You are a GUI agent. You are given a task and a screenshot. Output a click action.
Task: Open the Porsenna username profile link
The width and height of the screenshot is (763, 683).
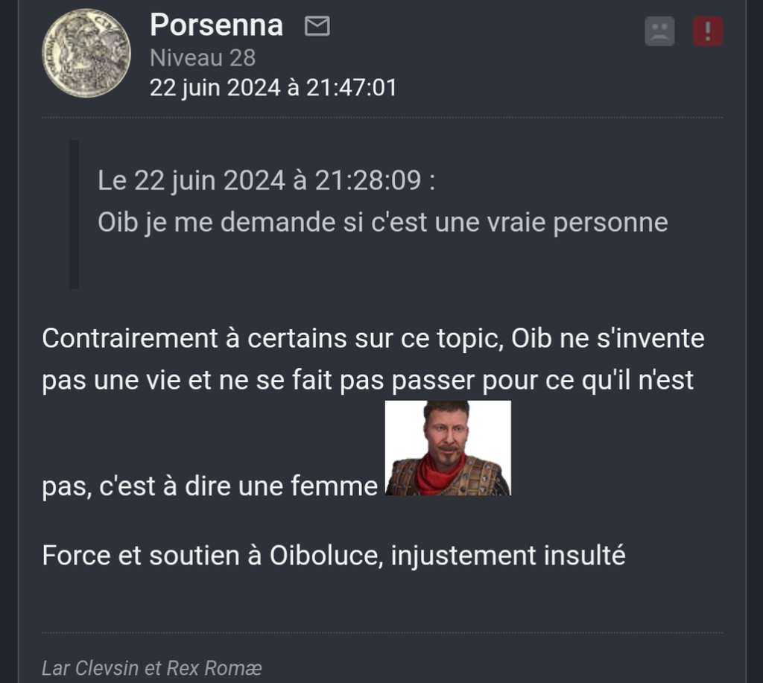pos(216,25)
